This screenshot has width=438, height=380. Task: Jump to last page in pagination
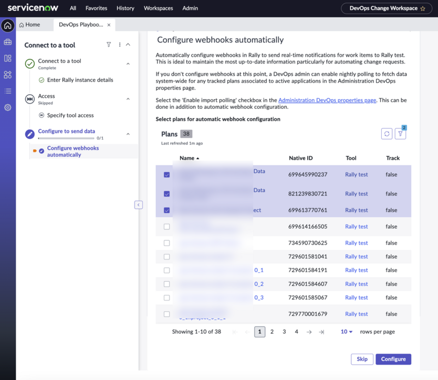click(321, 332)
